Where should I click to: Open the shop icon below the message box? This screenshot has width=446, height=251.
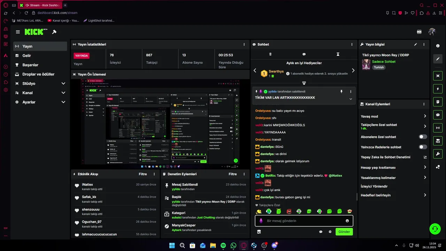coord(259,232)
